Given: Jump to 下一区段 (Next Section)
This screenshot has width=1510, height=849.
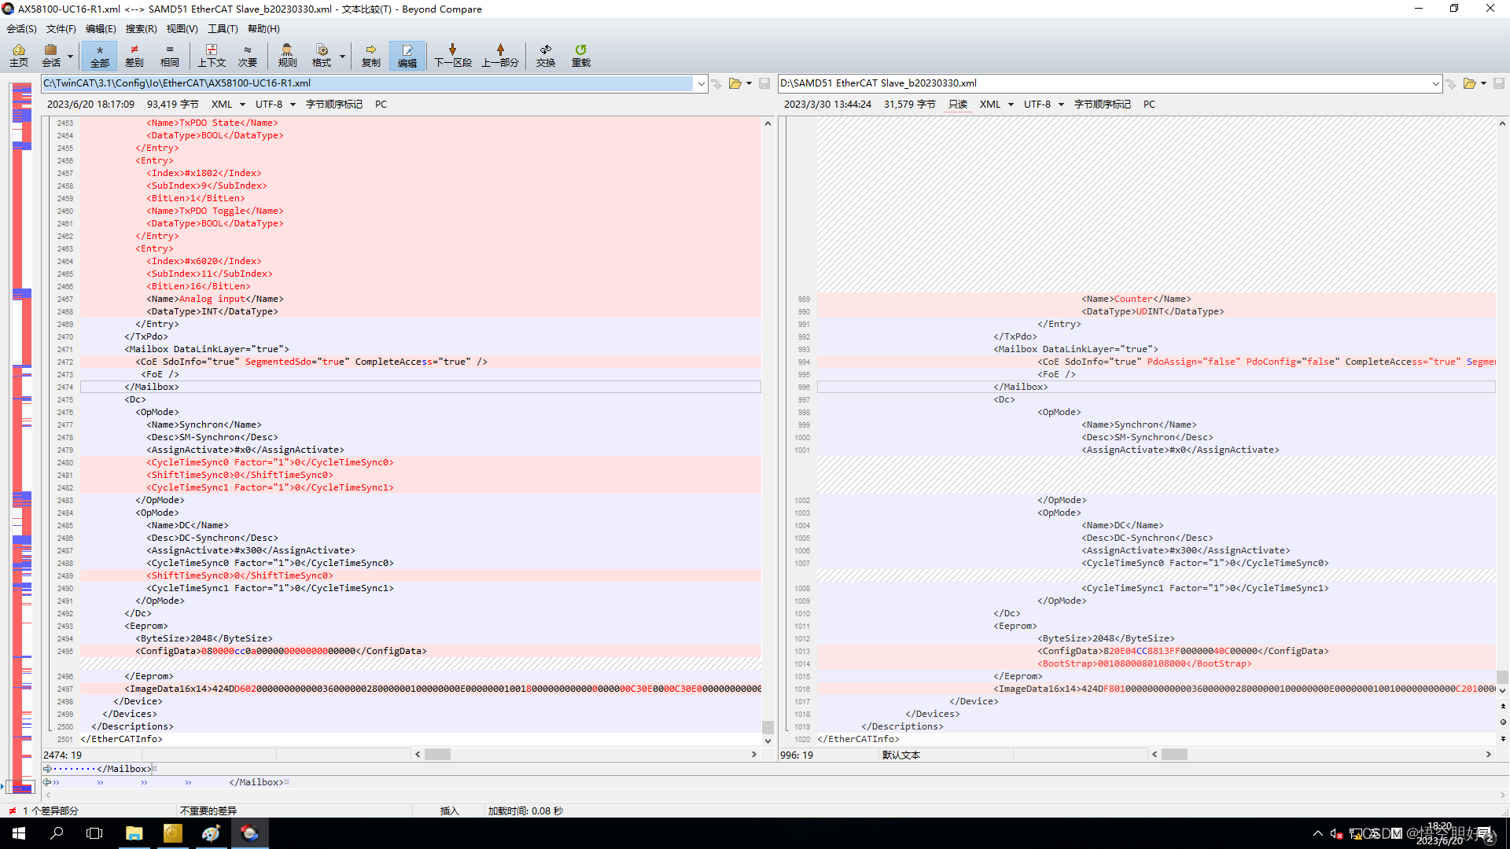Looking at the screenshot, I should [x=453, y=56].
